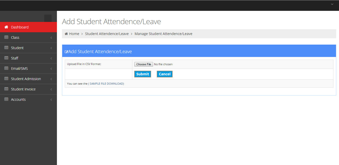Expand the Student Admission menu arrow
The height and width of the screenshot is (165, 339).
click(51, 79)
